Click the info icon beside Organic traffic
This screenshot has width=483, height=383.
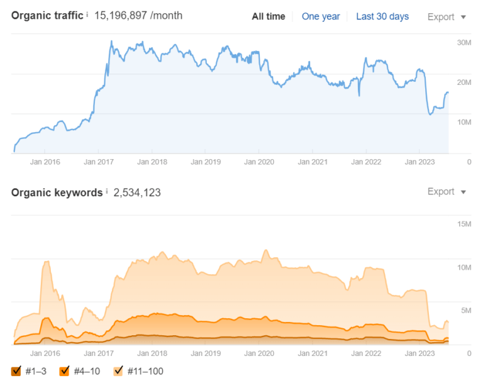coord(87,14)
